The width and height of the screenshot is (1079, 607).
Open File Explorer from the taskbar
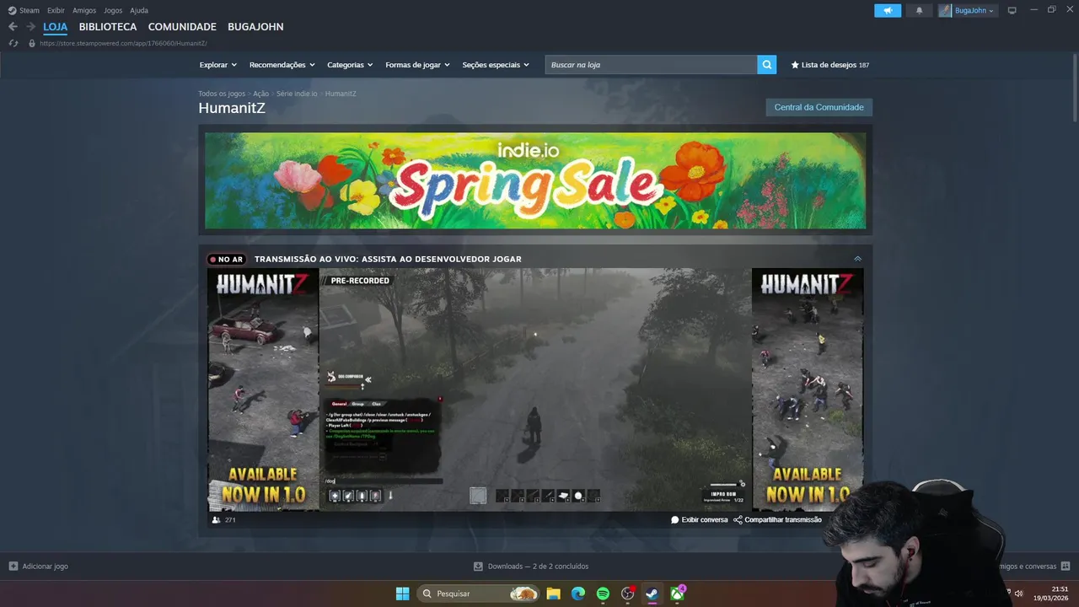tap(554, 594)
